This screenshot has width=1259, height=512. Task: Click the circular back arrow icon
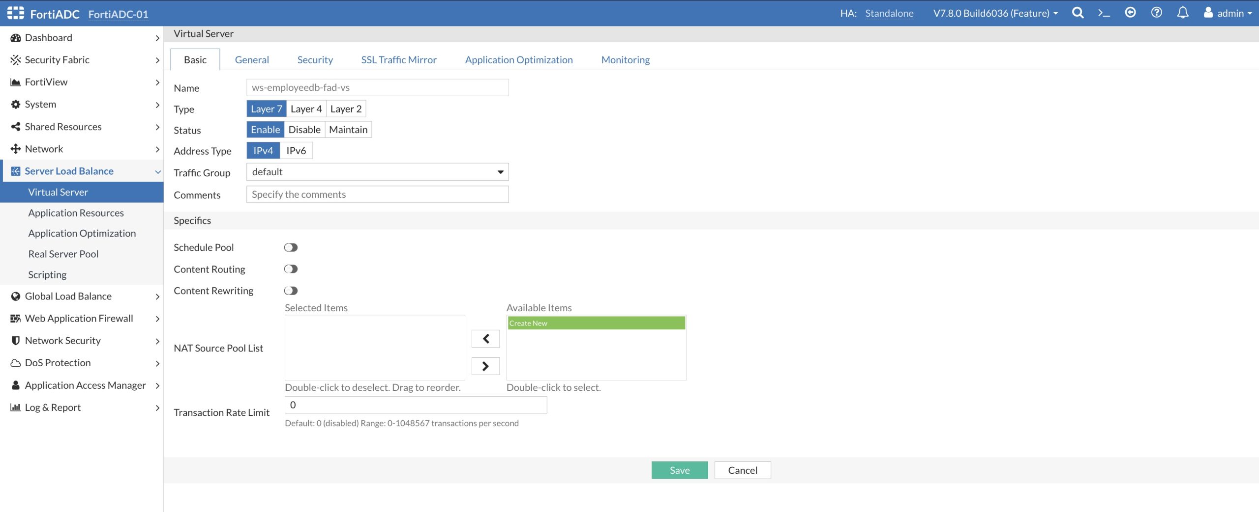tap(1130, 13)
